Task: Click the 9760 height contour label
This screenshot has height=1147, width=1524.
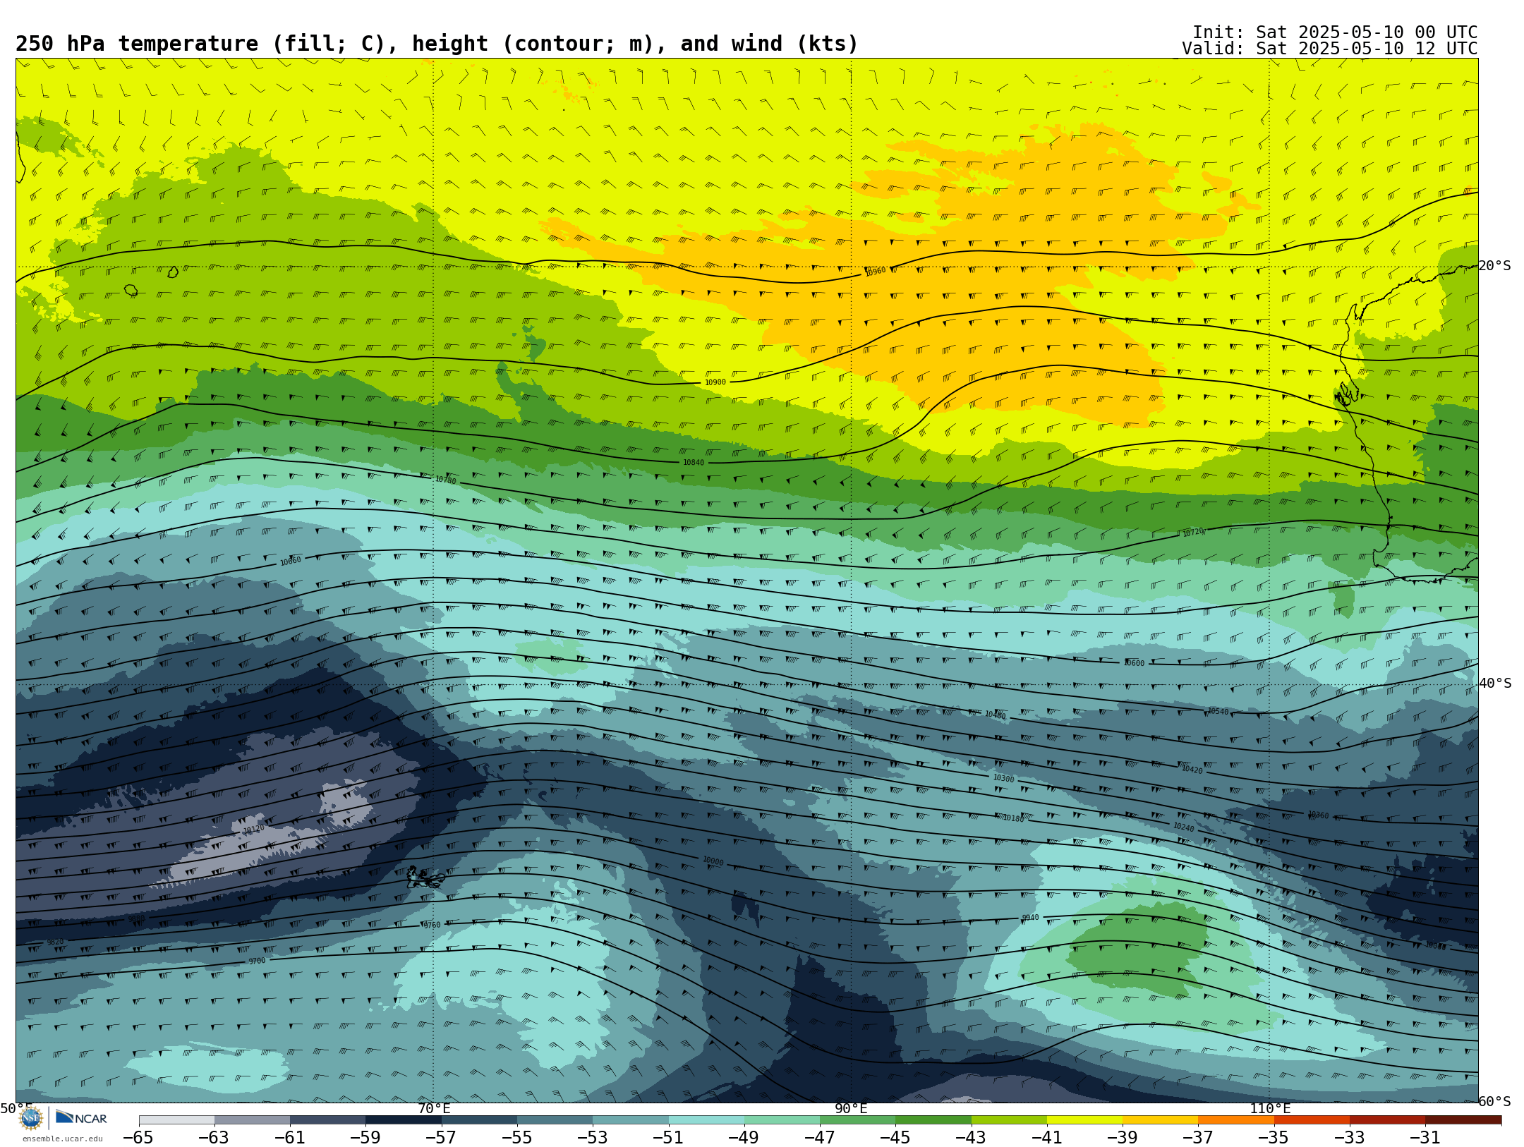Action: 432,925
